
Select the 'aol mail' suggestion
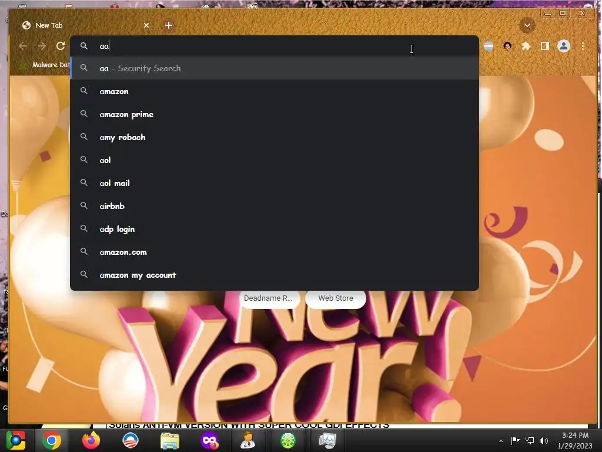coord(275,183)
